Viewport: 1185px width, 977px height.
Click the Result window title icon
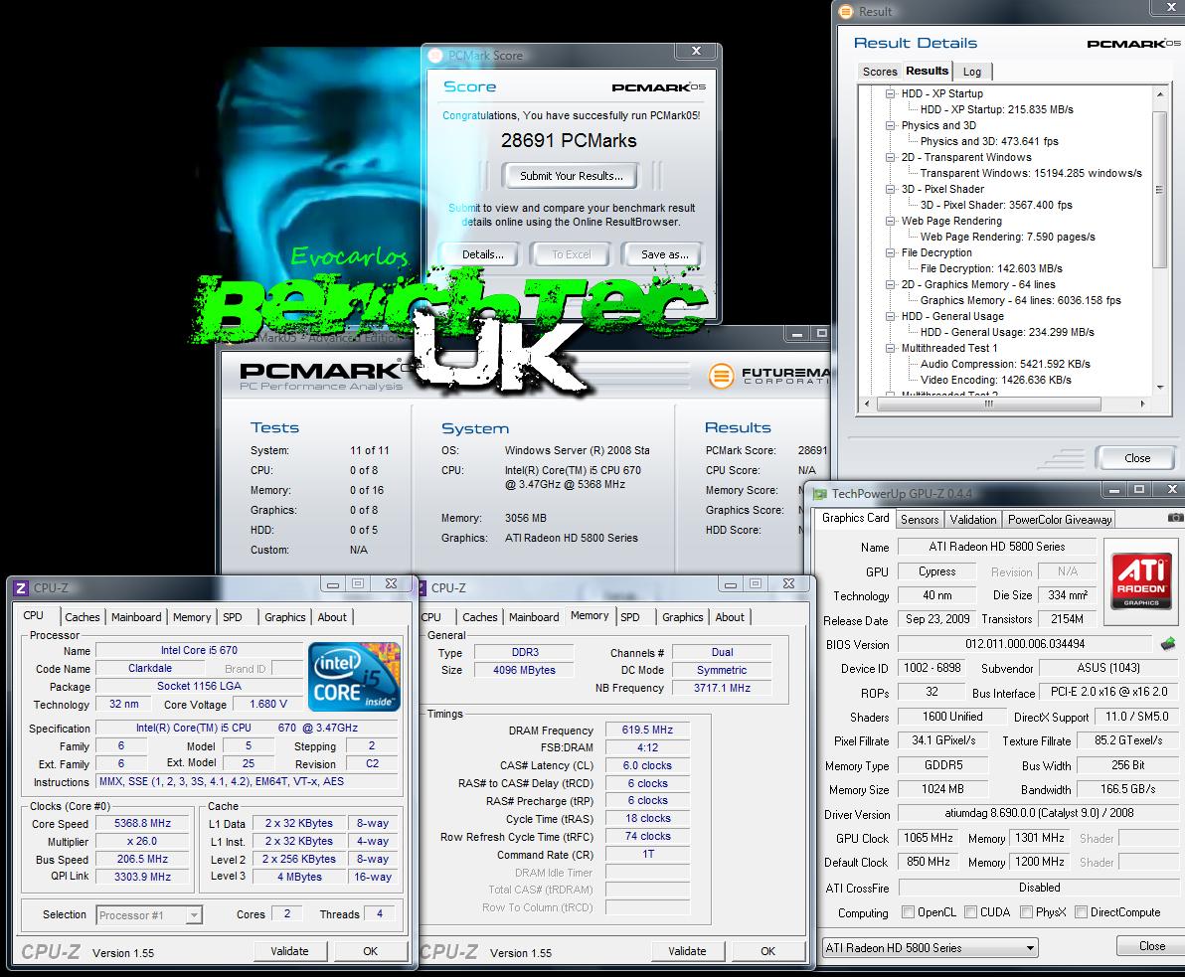click(846, 11)
